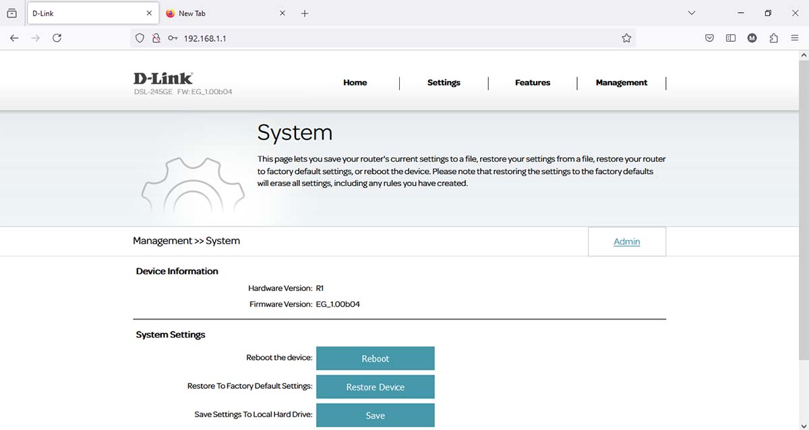Close the D-Link browser tab
809x430 pixels.
coord(149,13)
